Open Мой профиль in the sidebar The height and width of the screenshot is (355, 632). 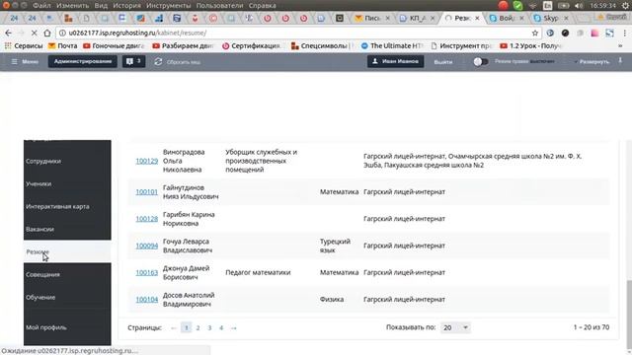tap(67, 327)
